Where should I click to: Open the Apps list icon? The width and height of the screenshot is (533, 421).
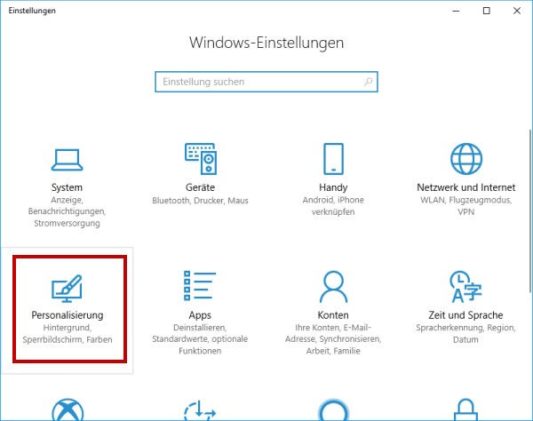click(200, 286)
